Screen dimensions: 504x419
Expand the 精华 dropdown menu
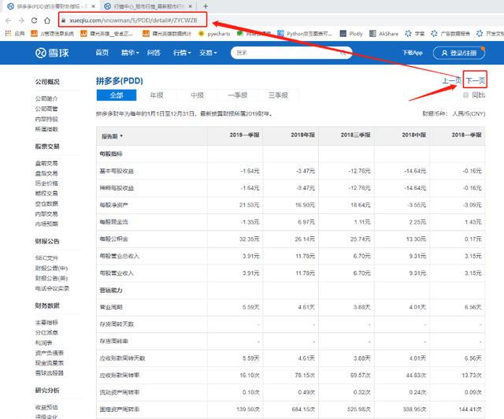130,53
